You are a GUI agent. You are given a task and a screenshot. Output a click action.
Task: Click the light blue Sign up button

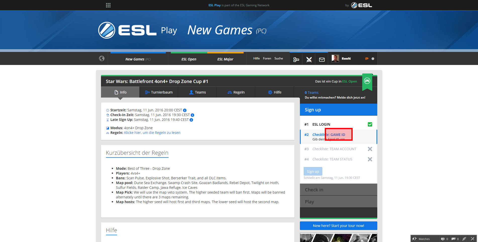(313, 171)
